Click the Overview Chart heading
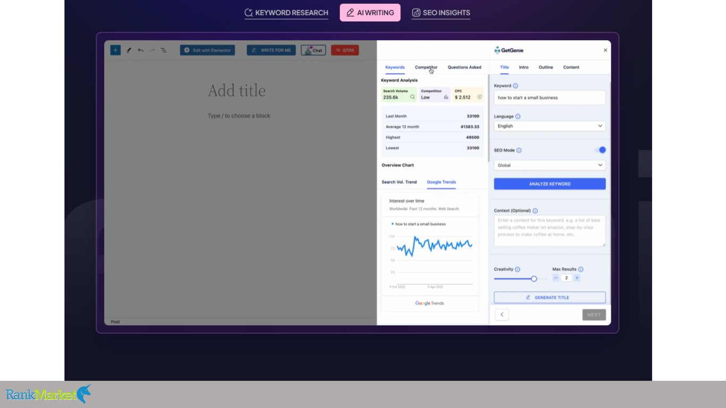Viewport: 726px width, 408px height. (x=398, y=165)
